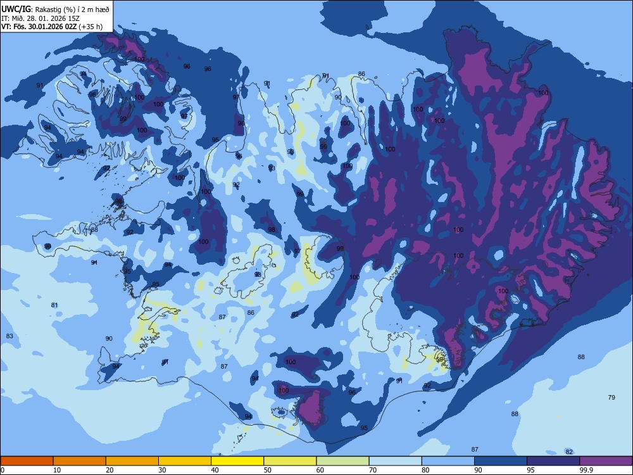Click the 'VT: Fös. 30.01.2026 02Z (+35 h)' line
This screenshot has height=475, width=633.
click(52, 27)
